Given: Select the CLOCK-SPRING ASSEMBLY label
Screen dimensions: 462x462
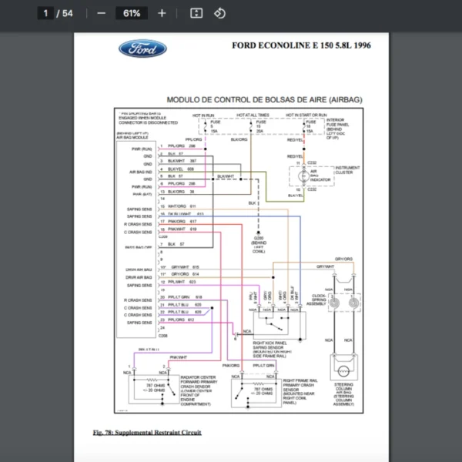Looking at the screenshot, I should (316, 299).
